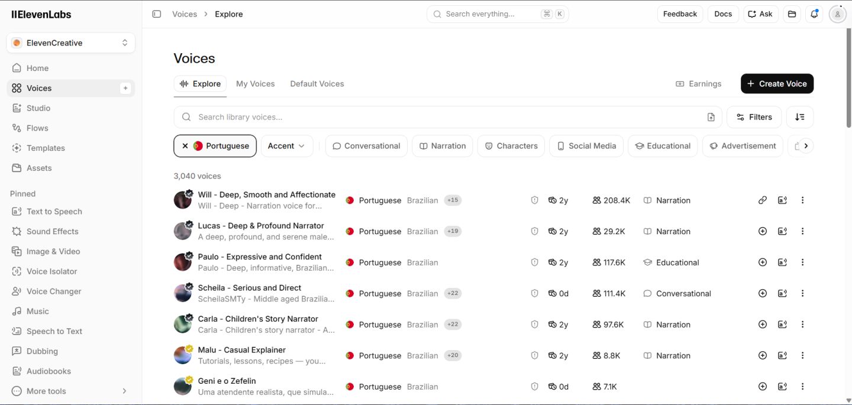This screenshot has height=405, width=852.
Task: Add Lucas voice with its circled plus icon
Action: [x=763, y=232]
